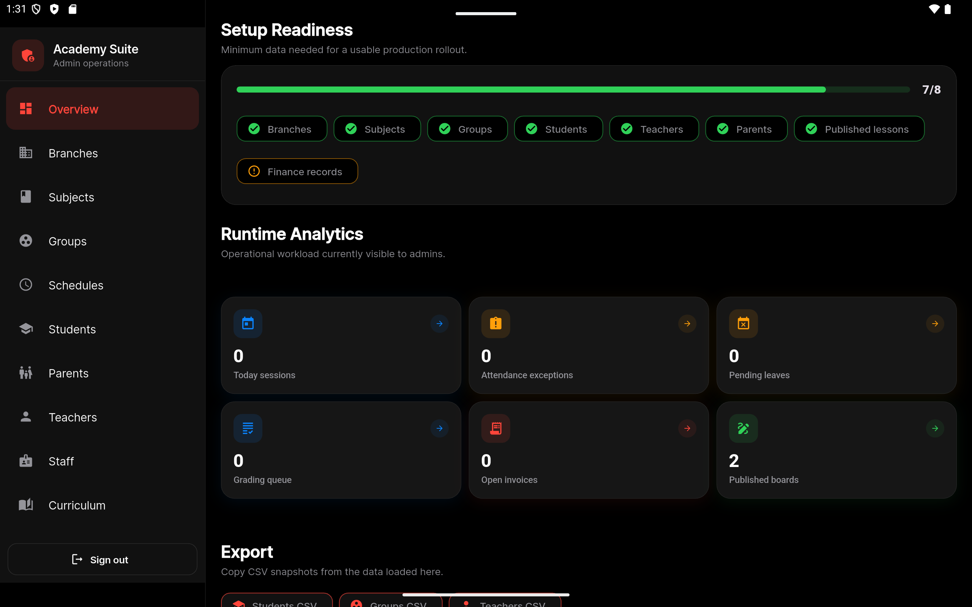Screen dimensions: 972x607
Task: Open Grading queue arrow
Action: click(439, 428)
